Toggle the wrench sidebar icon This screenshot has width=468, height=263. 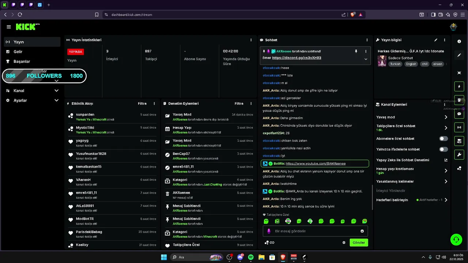459,155
